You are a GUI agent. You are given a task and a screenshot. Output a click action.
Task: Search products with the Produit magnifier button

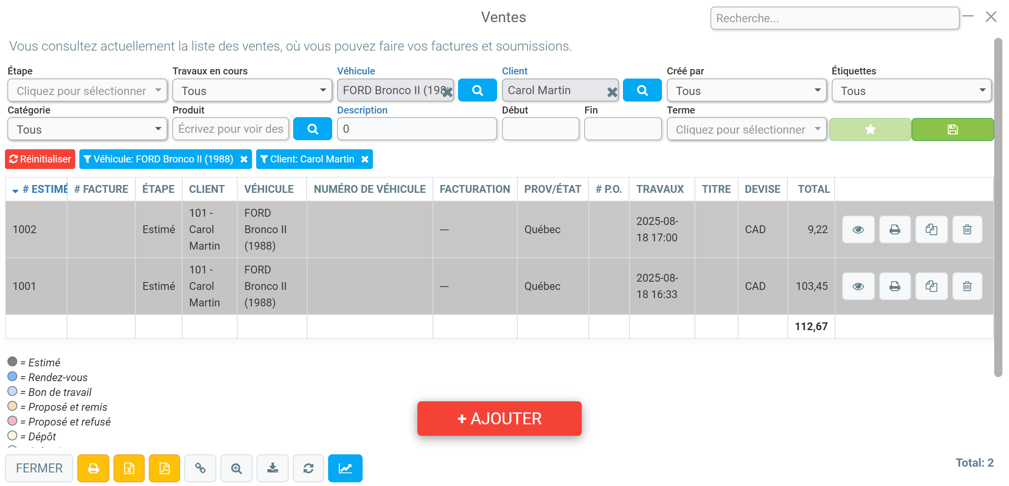click(x=312, y=129)
